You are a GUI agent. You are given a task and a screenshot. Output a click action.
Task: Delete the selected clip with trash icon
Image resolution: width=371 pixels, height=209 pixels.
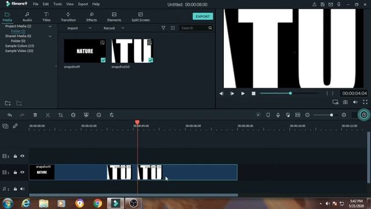[x=35, y=115]
